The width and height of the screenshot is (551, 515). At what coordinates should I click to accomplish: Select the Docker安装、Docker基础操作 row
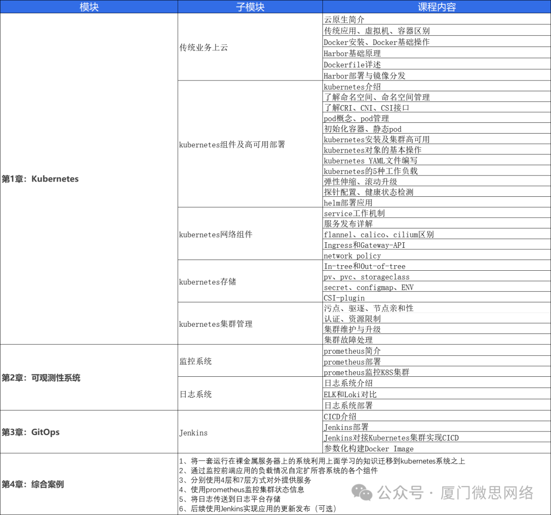436,41
